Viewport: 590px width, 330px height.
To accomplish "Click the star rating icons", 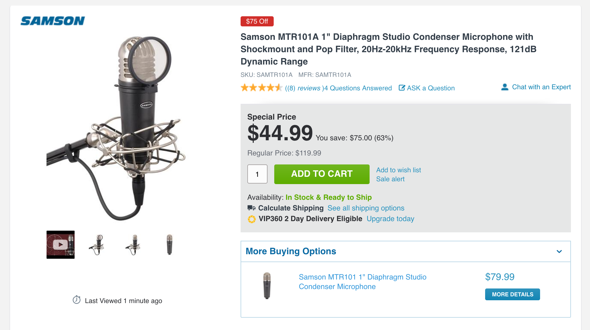I will (261, 88).
